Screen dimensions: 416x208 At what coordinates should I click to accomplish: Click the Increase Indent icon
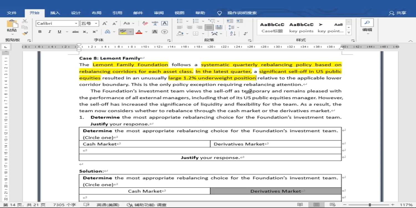[x=239, y=21]
